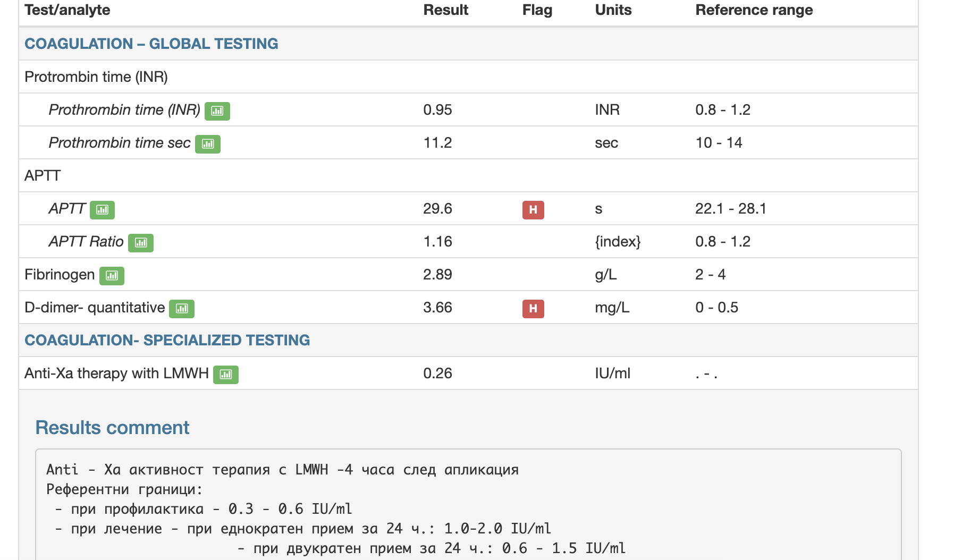Image resolution: width=962 pixels, height=560 pixels.
Task: Open chart icon for Anti-Xa therapy with LMWH
Action: (226, 375)
